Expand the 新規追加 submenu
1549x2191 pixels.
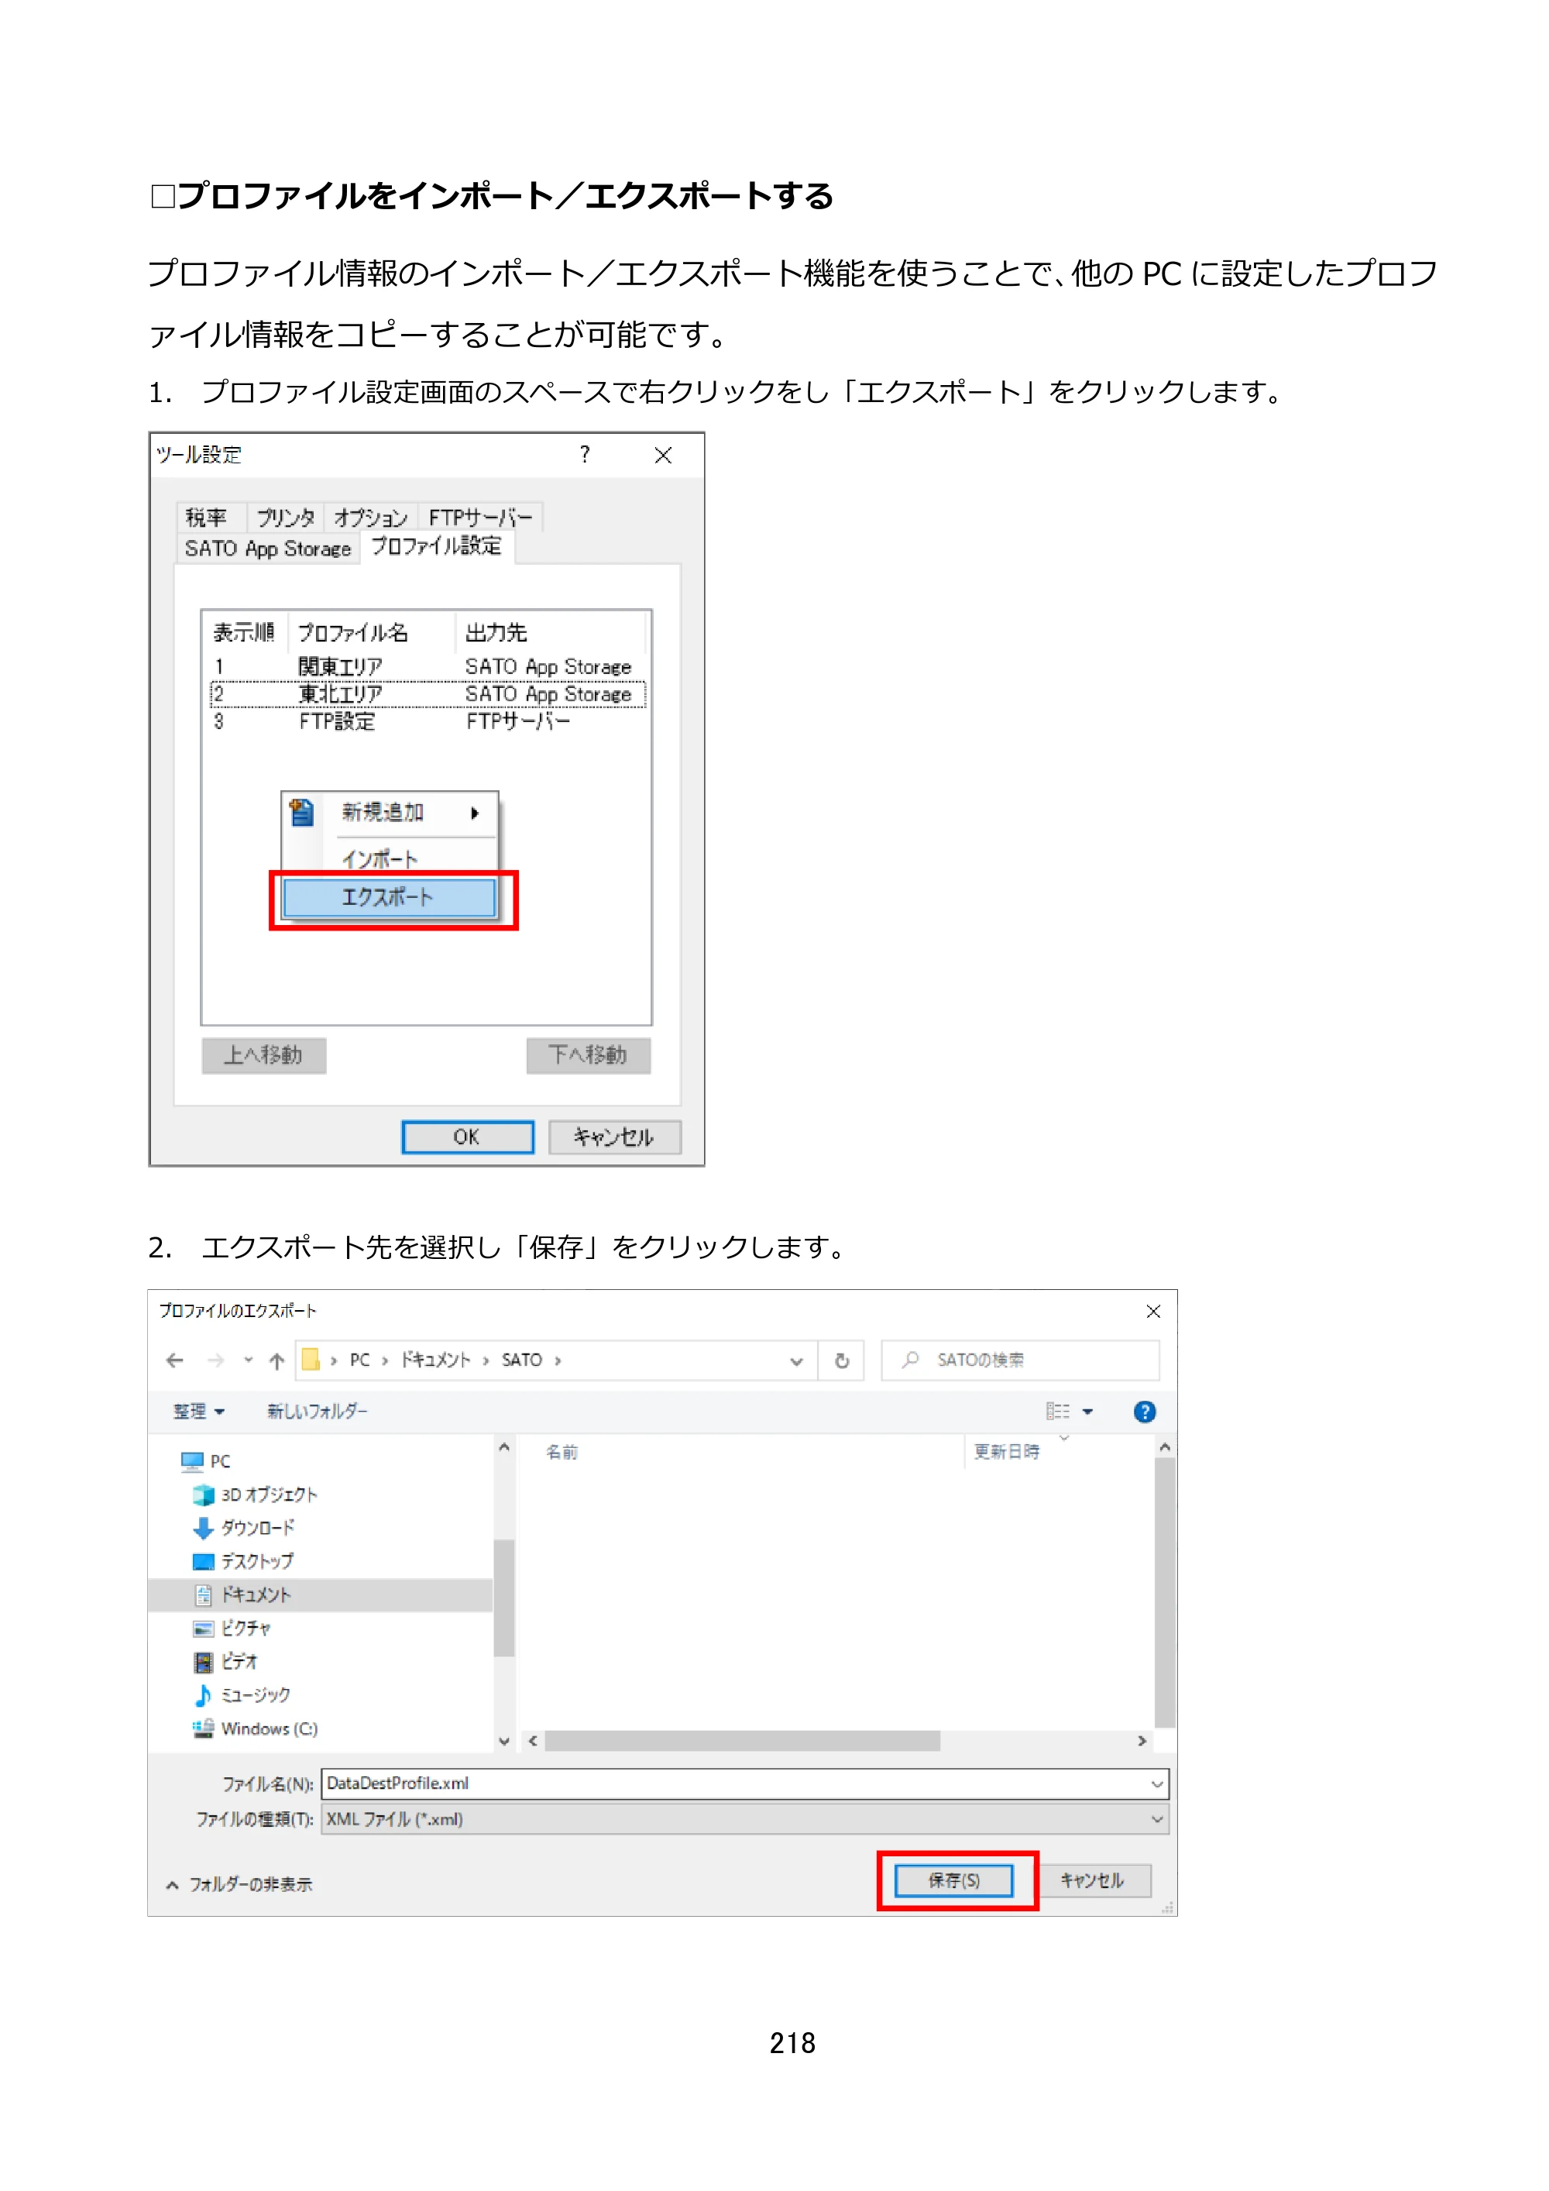coord(391,812)
